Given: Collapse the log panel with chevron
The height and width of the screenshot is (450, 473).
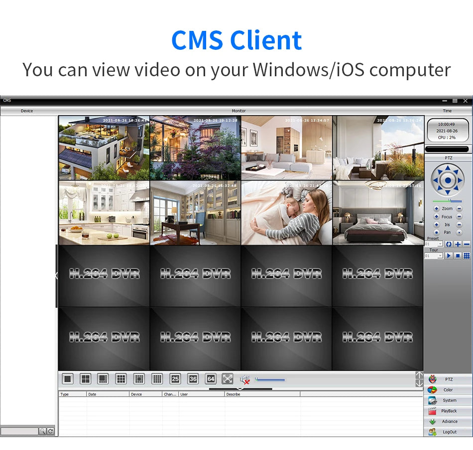Looking at the screenshot, I should 240,389.
